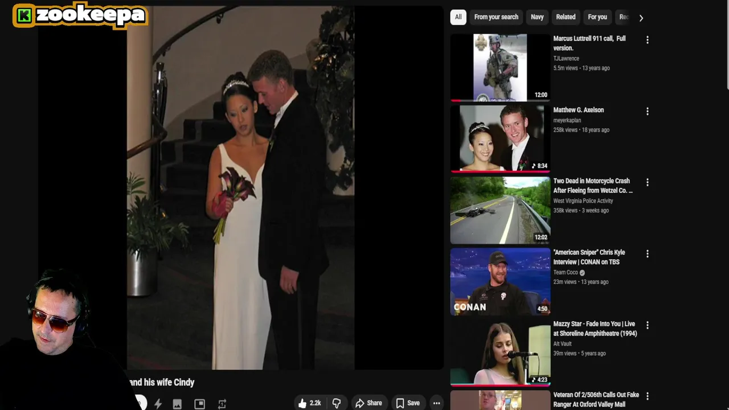The height and width of the screenshot is (410, 729).
Task: Go to Team Coco channel
Action: coord(566,272)
